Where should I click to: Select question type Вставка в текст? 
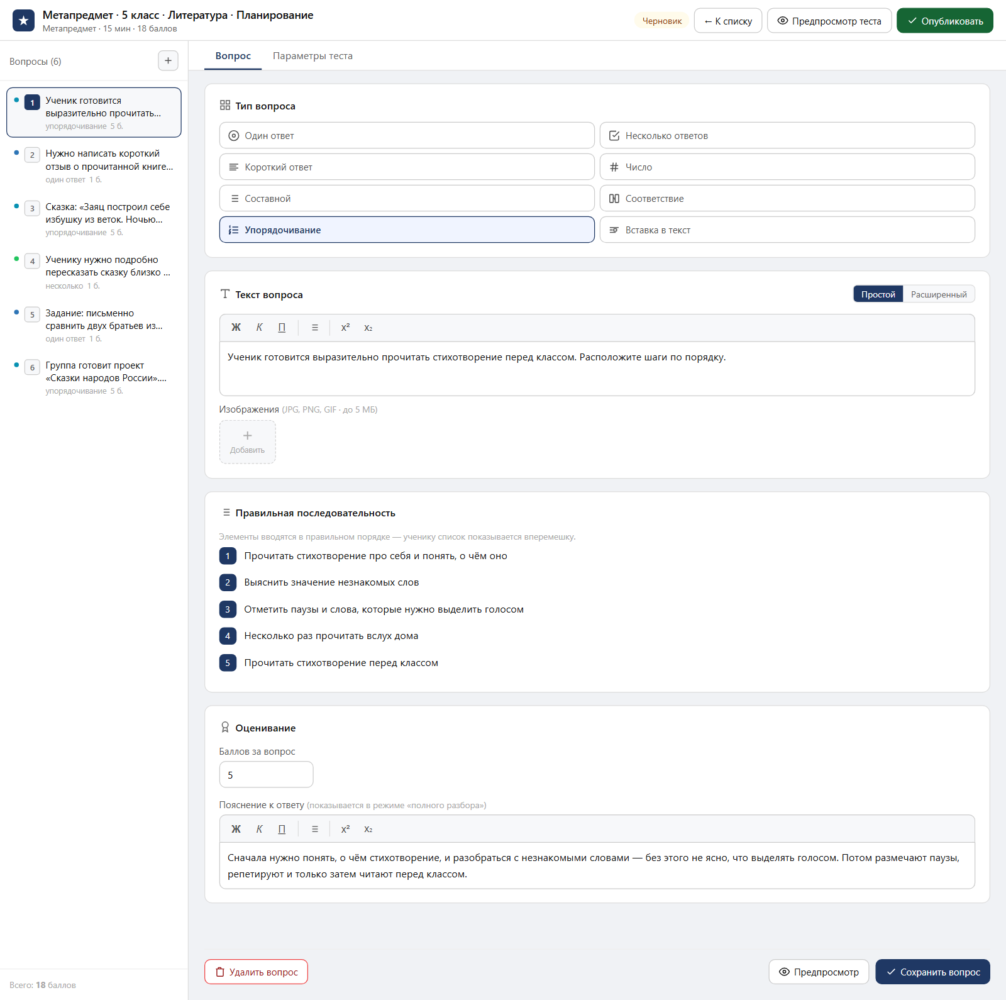pos(787,230)
